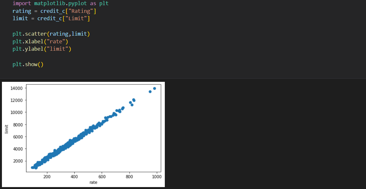This screenshot has width=366, height=189.
Task: Click the 4000 y-axis tick label
Action: [x=17, y=149]
